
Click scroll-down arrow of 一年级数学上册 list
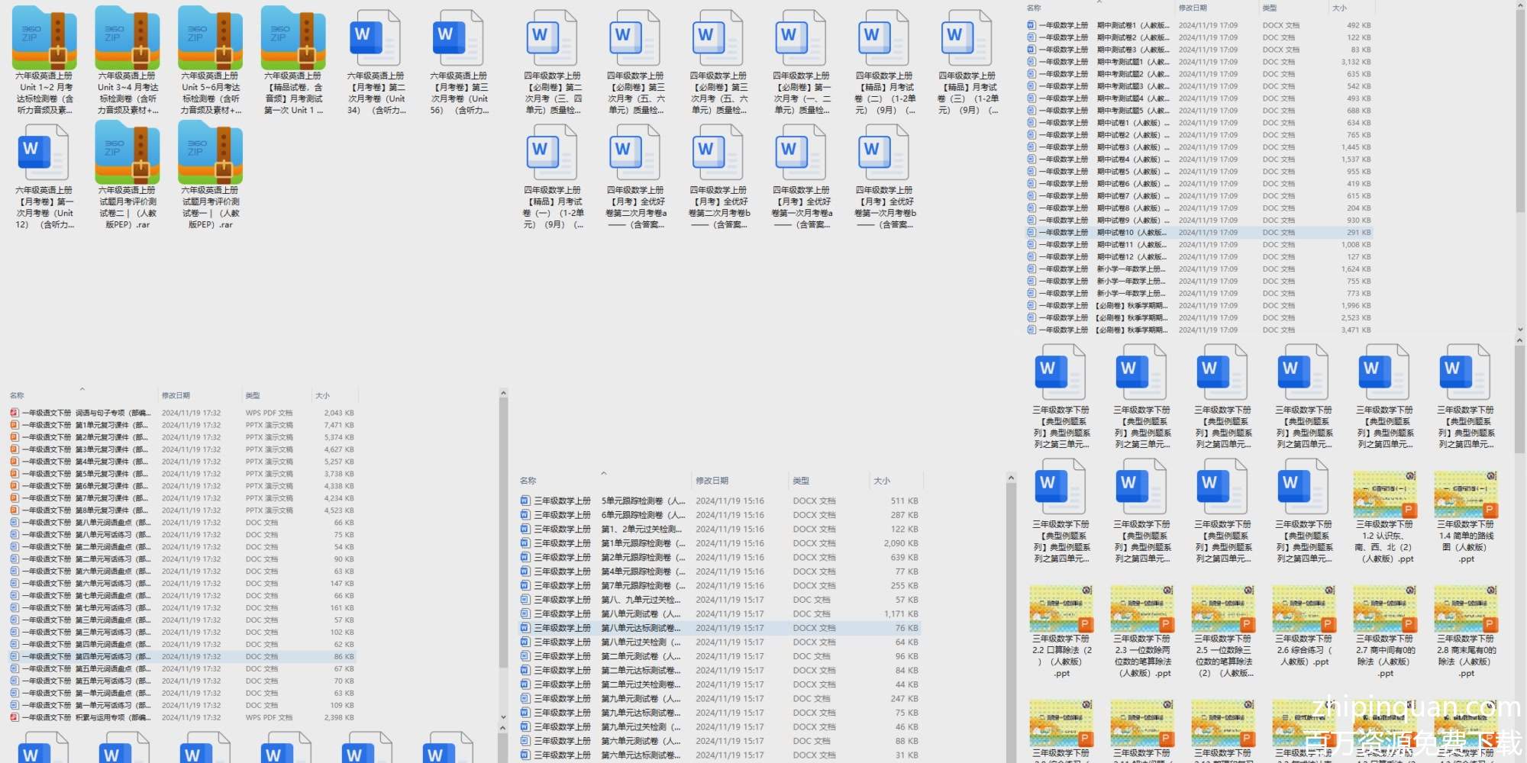point(1519,330)
